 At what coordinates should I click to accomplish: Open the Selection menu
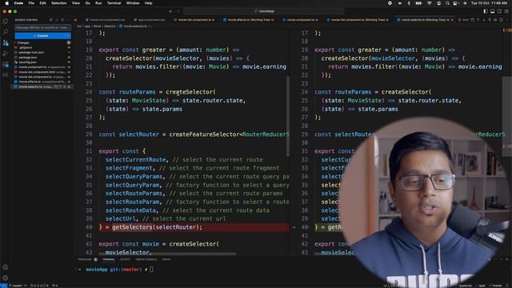click(58, 3)
